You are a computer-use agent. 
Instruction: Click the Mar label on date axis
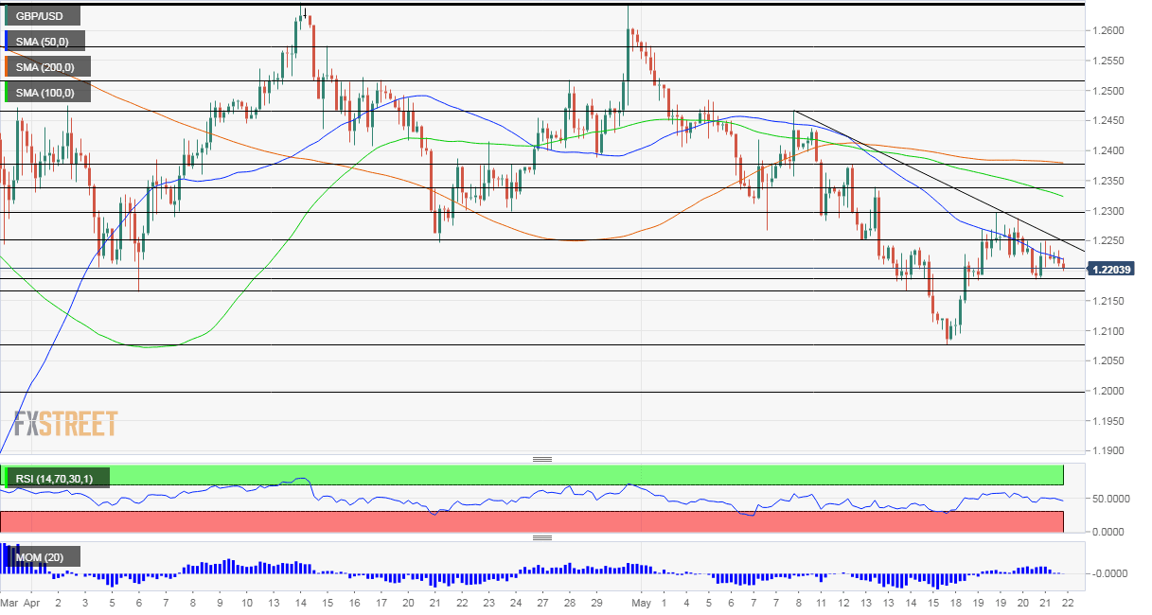pyautogui.click(x=9, y=602)
